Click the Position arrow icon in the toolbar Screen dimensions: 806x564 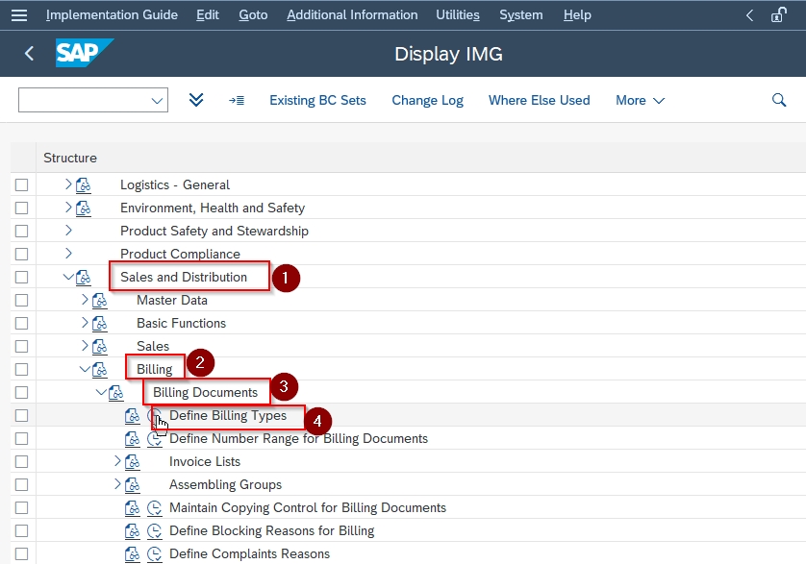pos(237,100)
